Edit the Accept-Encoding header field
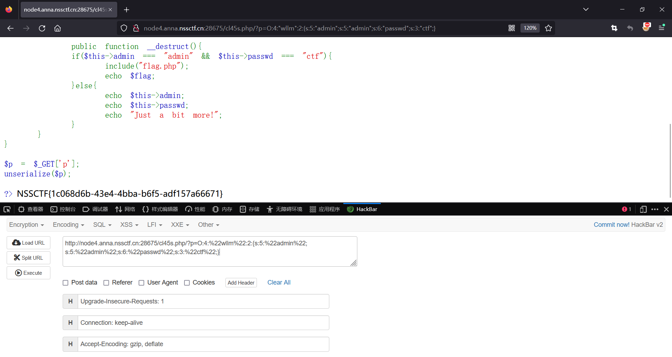Image resolution: width=672 pixels, height=357 pixels. pos(203,344)
